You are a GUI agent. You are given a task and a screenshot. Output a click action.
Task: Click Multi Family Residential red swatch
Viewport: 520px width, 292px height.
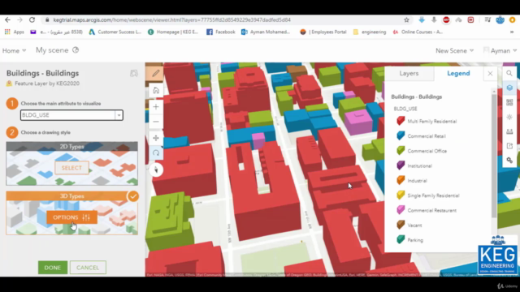(x=401, y=121)
